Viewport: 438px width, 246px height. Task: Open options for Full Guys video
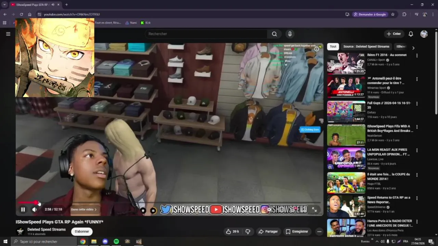coord(417,104)
